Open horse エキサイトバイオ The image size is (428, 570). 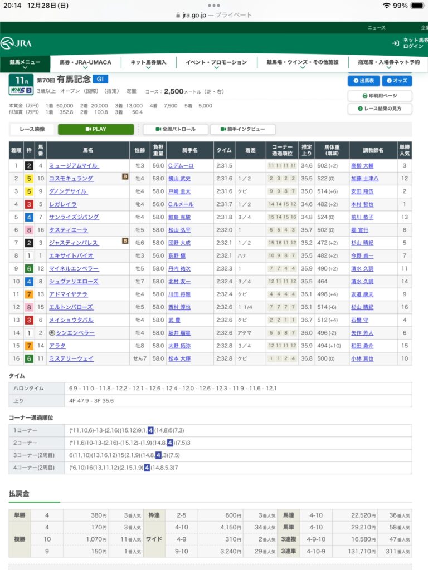coord(71,255)
